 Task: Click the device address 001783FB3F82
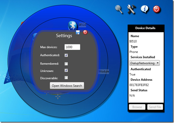click(139, 85)
